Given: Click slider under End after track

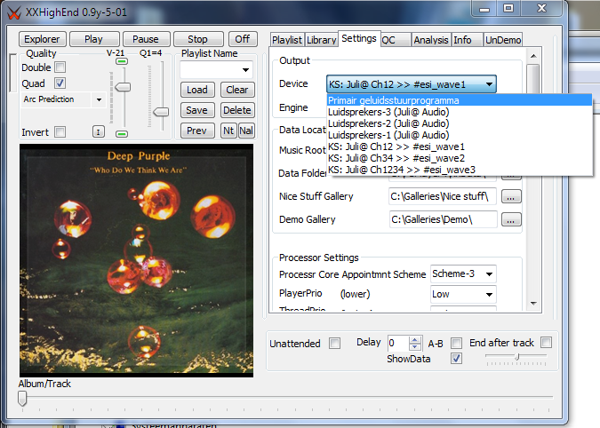Looking at the screenshot, I should tap(516, 358).
